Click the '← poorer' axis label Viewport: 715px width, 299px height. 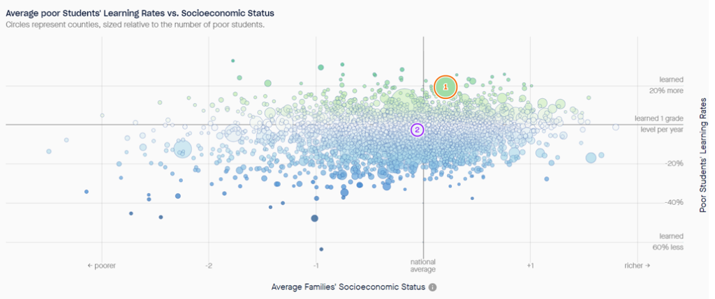(102, 266)
